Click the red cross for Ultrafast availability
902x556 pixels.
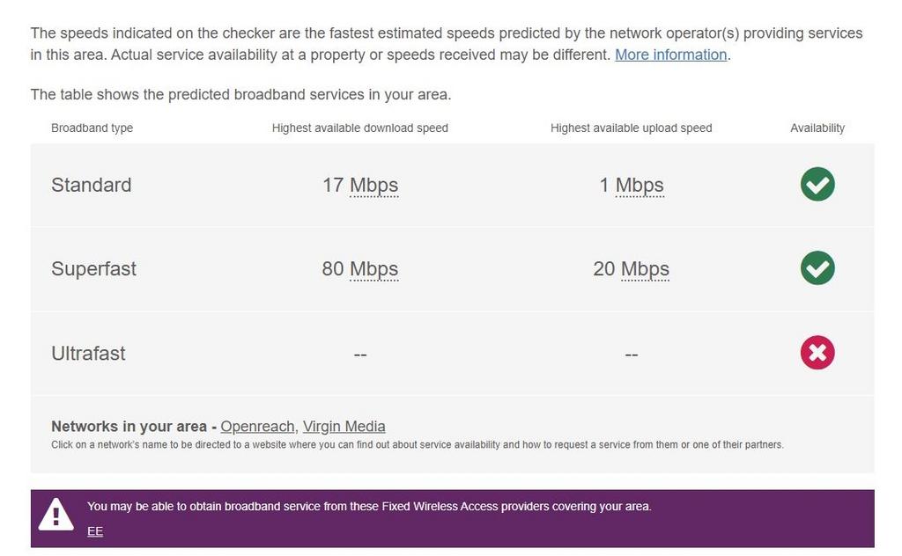click(817, 353)
